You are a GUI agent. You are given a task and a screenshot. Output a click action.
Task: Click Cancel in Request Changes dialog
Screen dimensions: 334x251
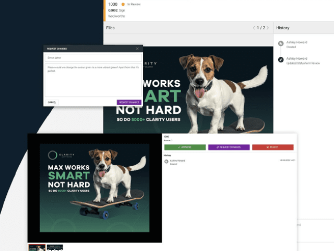click(52, 102)
